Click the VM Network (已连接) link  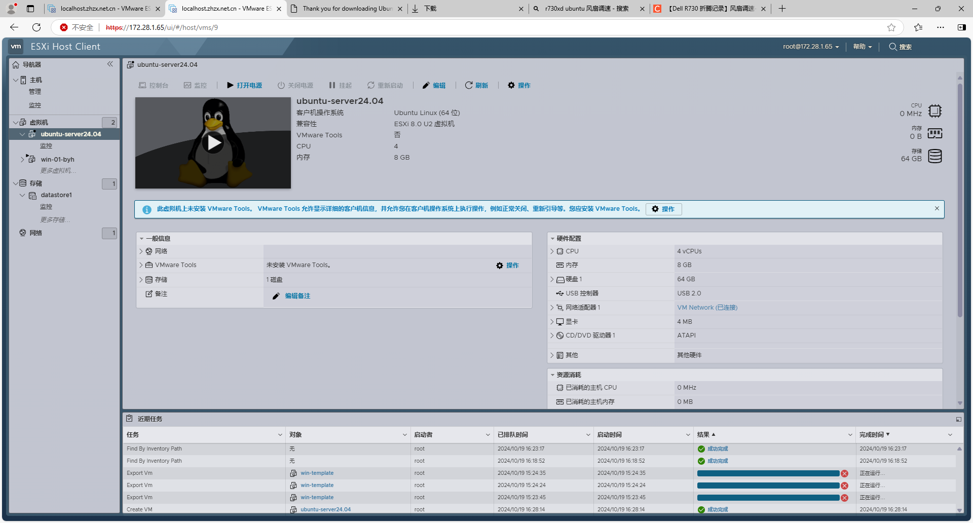click(707, 308)
